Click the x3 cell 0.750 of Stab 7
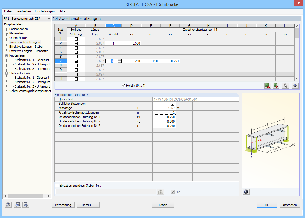 (x=170, y=61)
